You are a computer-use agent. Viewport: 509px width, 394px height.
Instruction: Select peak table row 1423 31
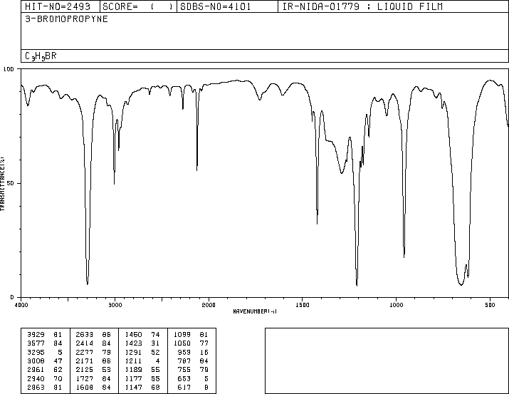pyautogui.click(x=142, y=343)
